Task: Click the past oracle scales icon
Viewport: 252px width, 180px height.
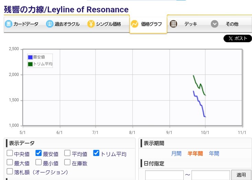Action: pos(50,24)
